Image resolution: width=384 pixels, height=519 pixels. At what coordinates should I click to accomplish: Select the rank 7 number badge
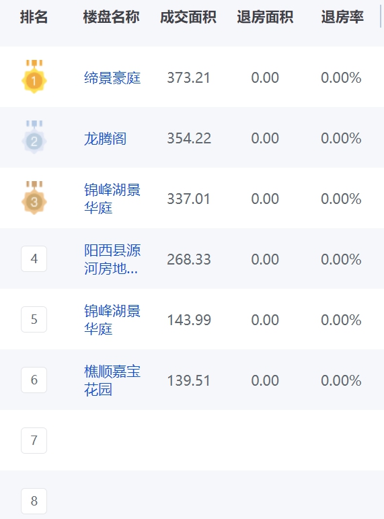coord(34,440)
